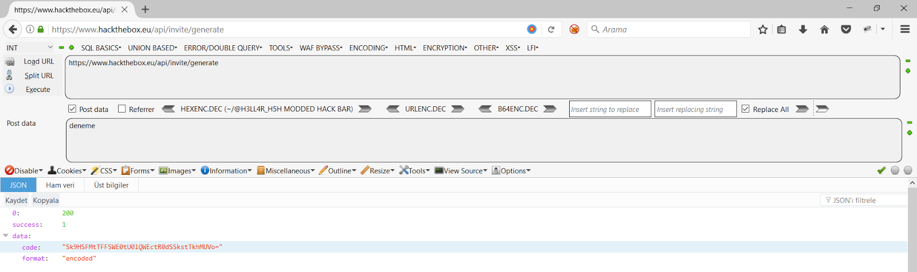Shrink the post data box with green minus
This screenshot has width=917, height=272.
910,122
